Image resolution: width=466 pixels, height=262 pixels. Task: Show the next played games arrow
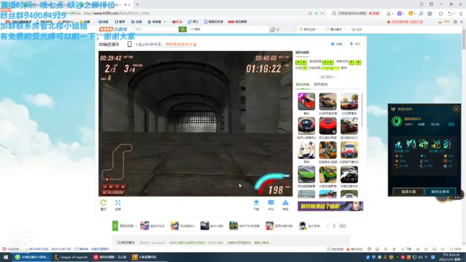point(334,226)
